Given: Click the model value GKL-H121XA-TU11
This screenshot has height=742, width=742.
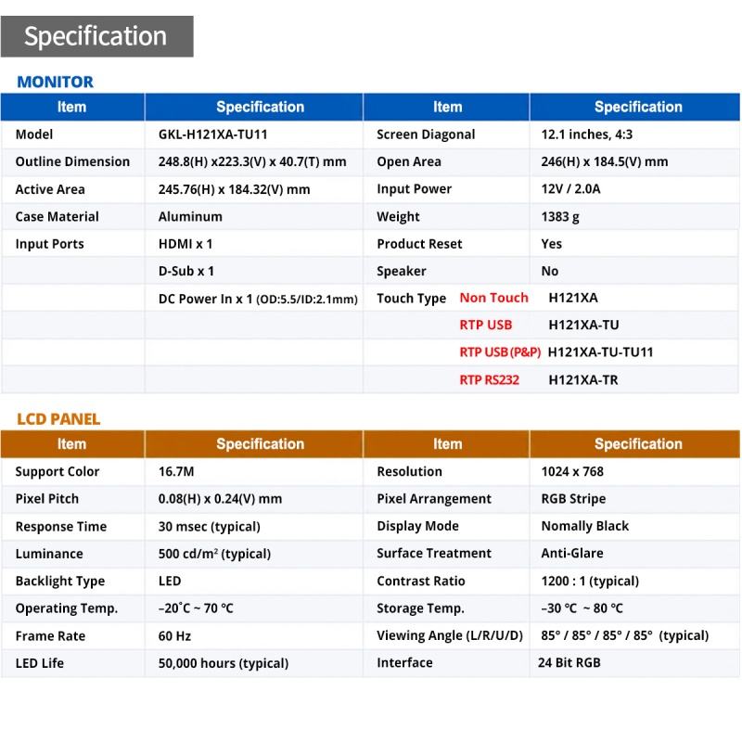Looking at the screenshot, I should coord(213,134).
